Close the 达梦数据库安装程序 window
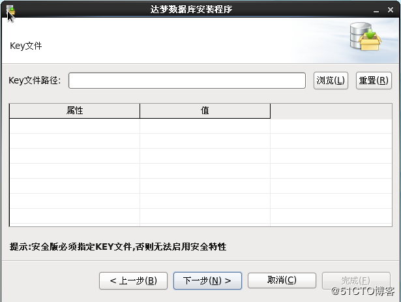Image resolution: width=401 pixels, height=302 pixels. tap(391, 10)
